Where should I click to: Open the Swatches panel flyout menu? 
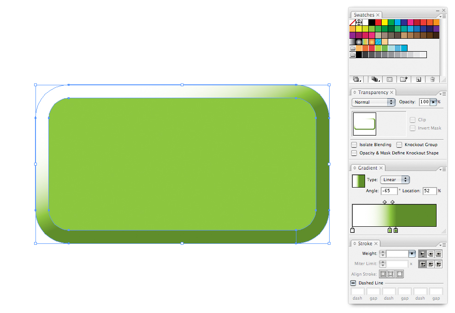click(x=443, y=17)
